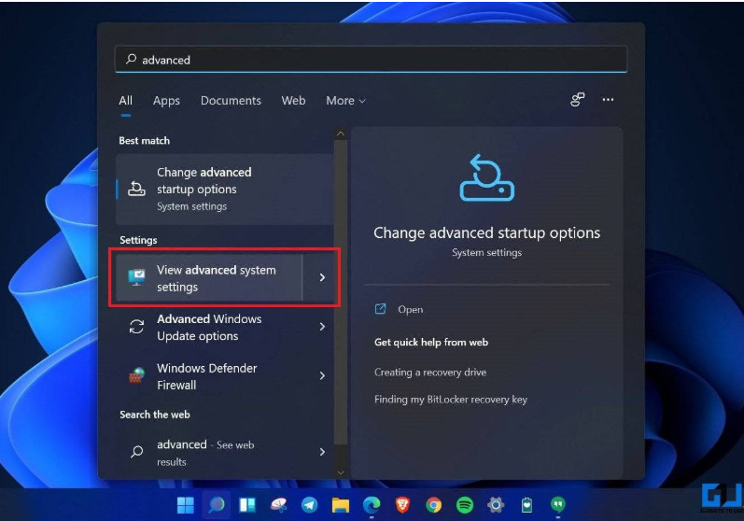Click 'Change advanced startup options' title in preview

point(486,233)
